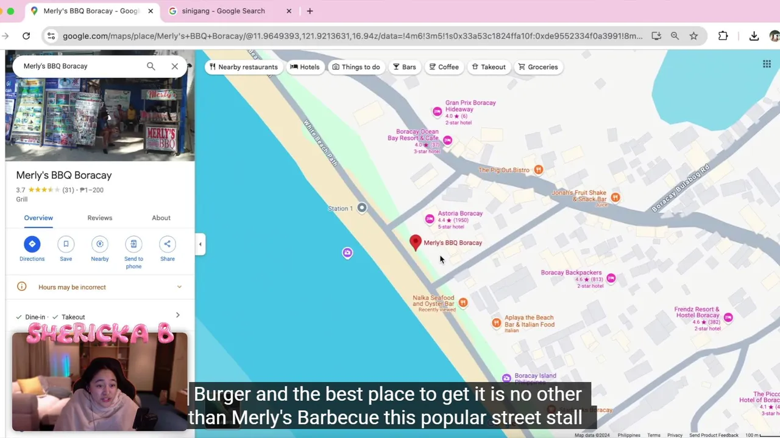Image resolution: width=780 pixels, height=438 pixels.
Task: Filter map by Bars chip
Action: pos(404,67)
